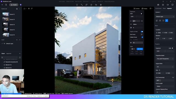176x99 pixels.
Task: Click the Set Focus target icon
Action: 142,34
